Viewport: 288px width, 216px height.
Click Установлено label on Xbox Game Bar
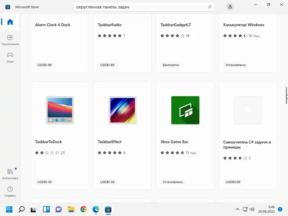173,182
